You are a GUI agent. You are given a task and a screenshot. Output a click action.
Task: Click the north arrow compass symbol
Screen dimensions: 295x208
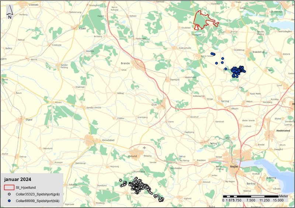(x=10, y=12)
